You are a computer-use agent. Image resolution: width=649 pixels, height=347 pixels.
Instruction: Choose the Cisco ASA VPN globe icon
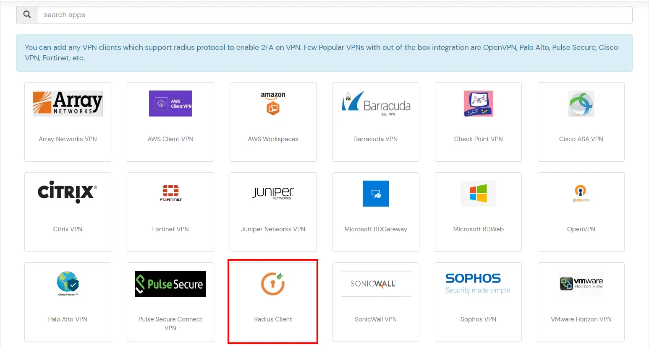(581, 104)
